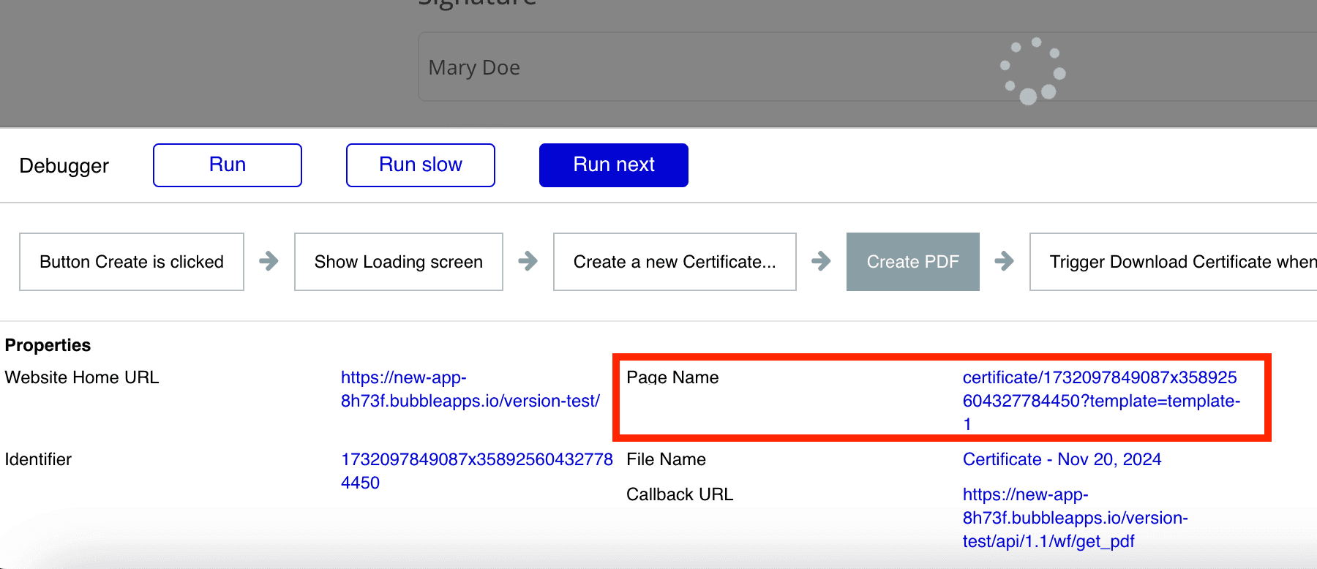Click the arrow after Button Create is clicked
The width and height of the screenshot is (1317, 569).
pos(269,261)
